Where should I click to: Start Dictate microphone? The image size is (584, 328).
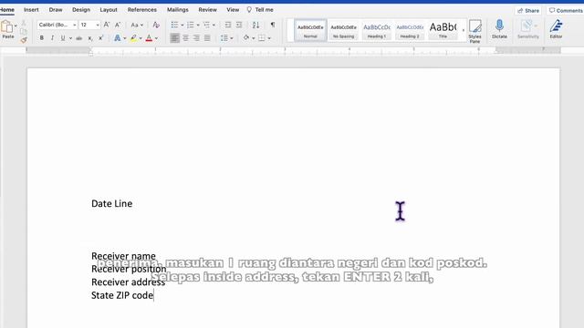pyautogui.click(x=499, y=29)
